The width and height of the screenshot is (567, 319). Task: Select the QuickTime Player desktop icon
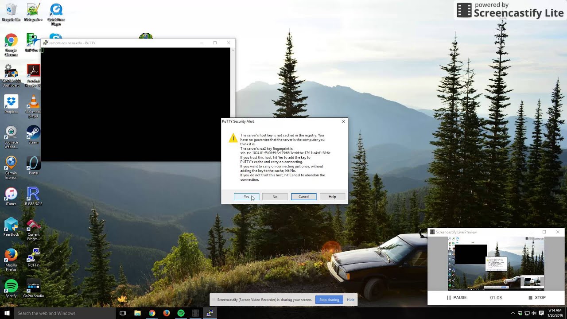tap(56, 15)
